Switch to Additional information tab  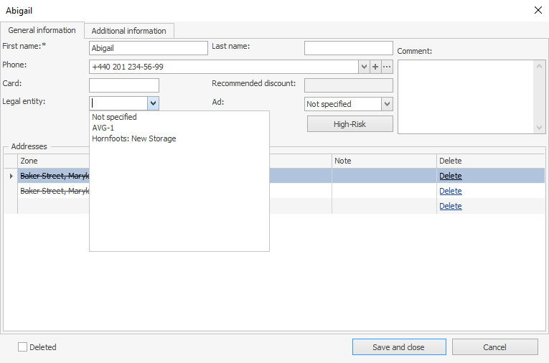pyautogui.click(x=129, y=31)
